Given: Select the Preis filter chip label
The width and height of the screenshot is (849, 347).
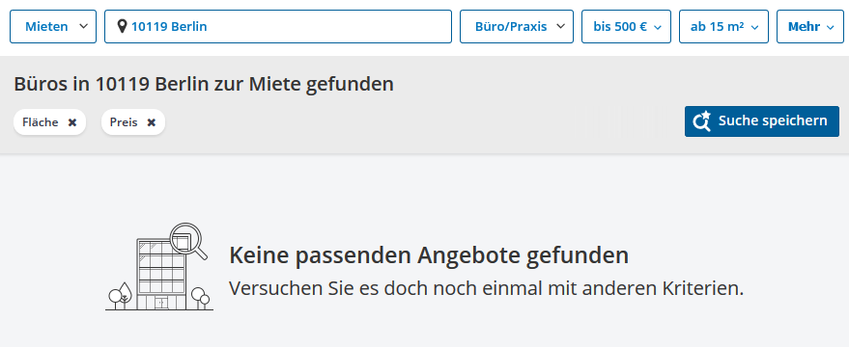Looking at the screenshot, I should tap(124, 122).
